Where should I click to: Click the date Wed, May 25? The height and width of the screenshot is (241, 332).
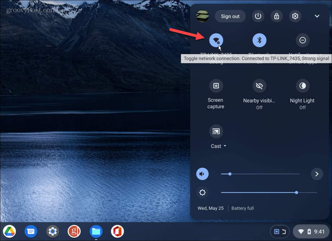pyautogui.click(x=211, y=208)
